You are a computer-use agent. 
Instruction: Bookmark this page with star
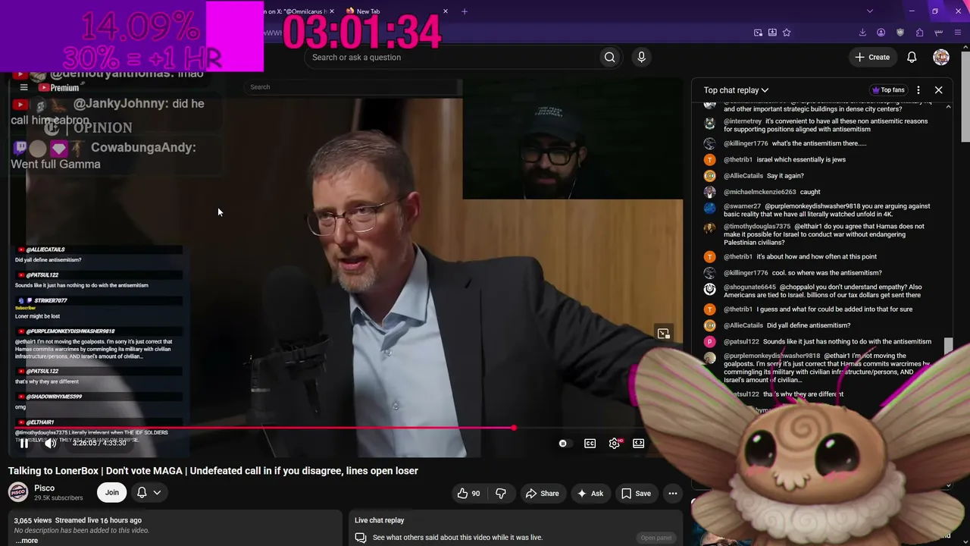[787, 33]
